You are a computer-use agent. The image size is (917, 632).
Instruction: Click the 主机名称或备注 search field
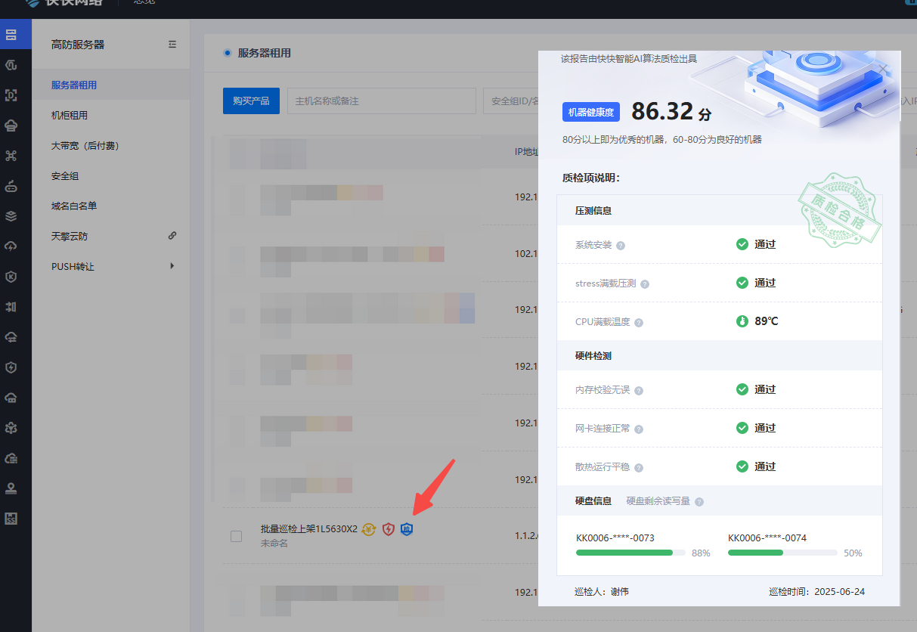point(381,101)
